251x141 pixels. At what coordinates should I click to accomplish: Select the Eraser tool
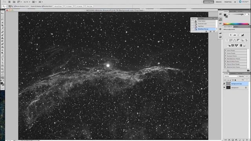pyautogui.click(x=2, y=44)
